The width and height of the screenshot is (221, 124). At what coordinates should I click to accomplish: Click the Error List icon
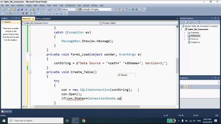tap(2, 112)
